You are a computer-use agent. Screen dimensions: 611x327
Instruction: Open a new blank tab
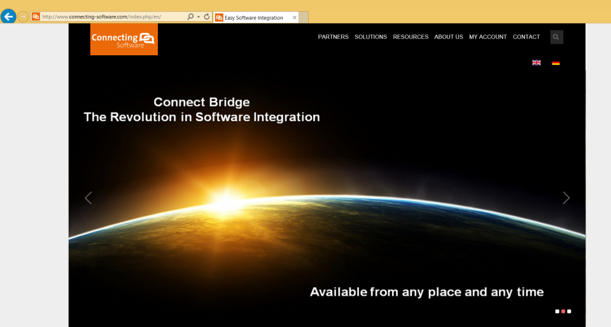coord(304,18)
